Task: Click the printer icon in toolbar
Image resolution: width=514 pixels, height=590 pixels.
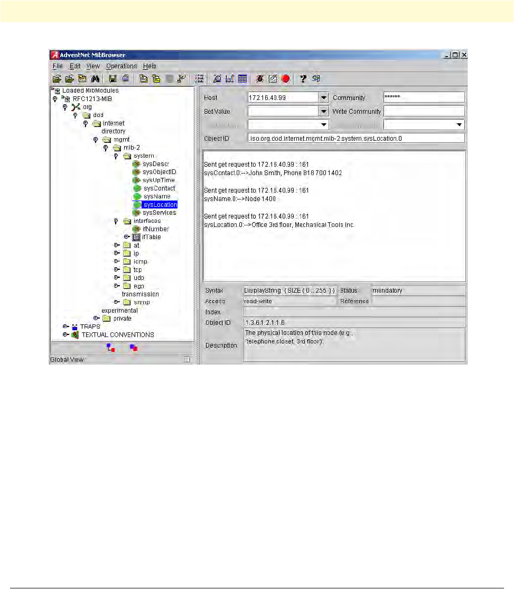Action: [x=126, y=79]
